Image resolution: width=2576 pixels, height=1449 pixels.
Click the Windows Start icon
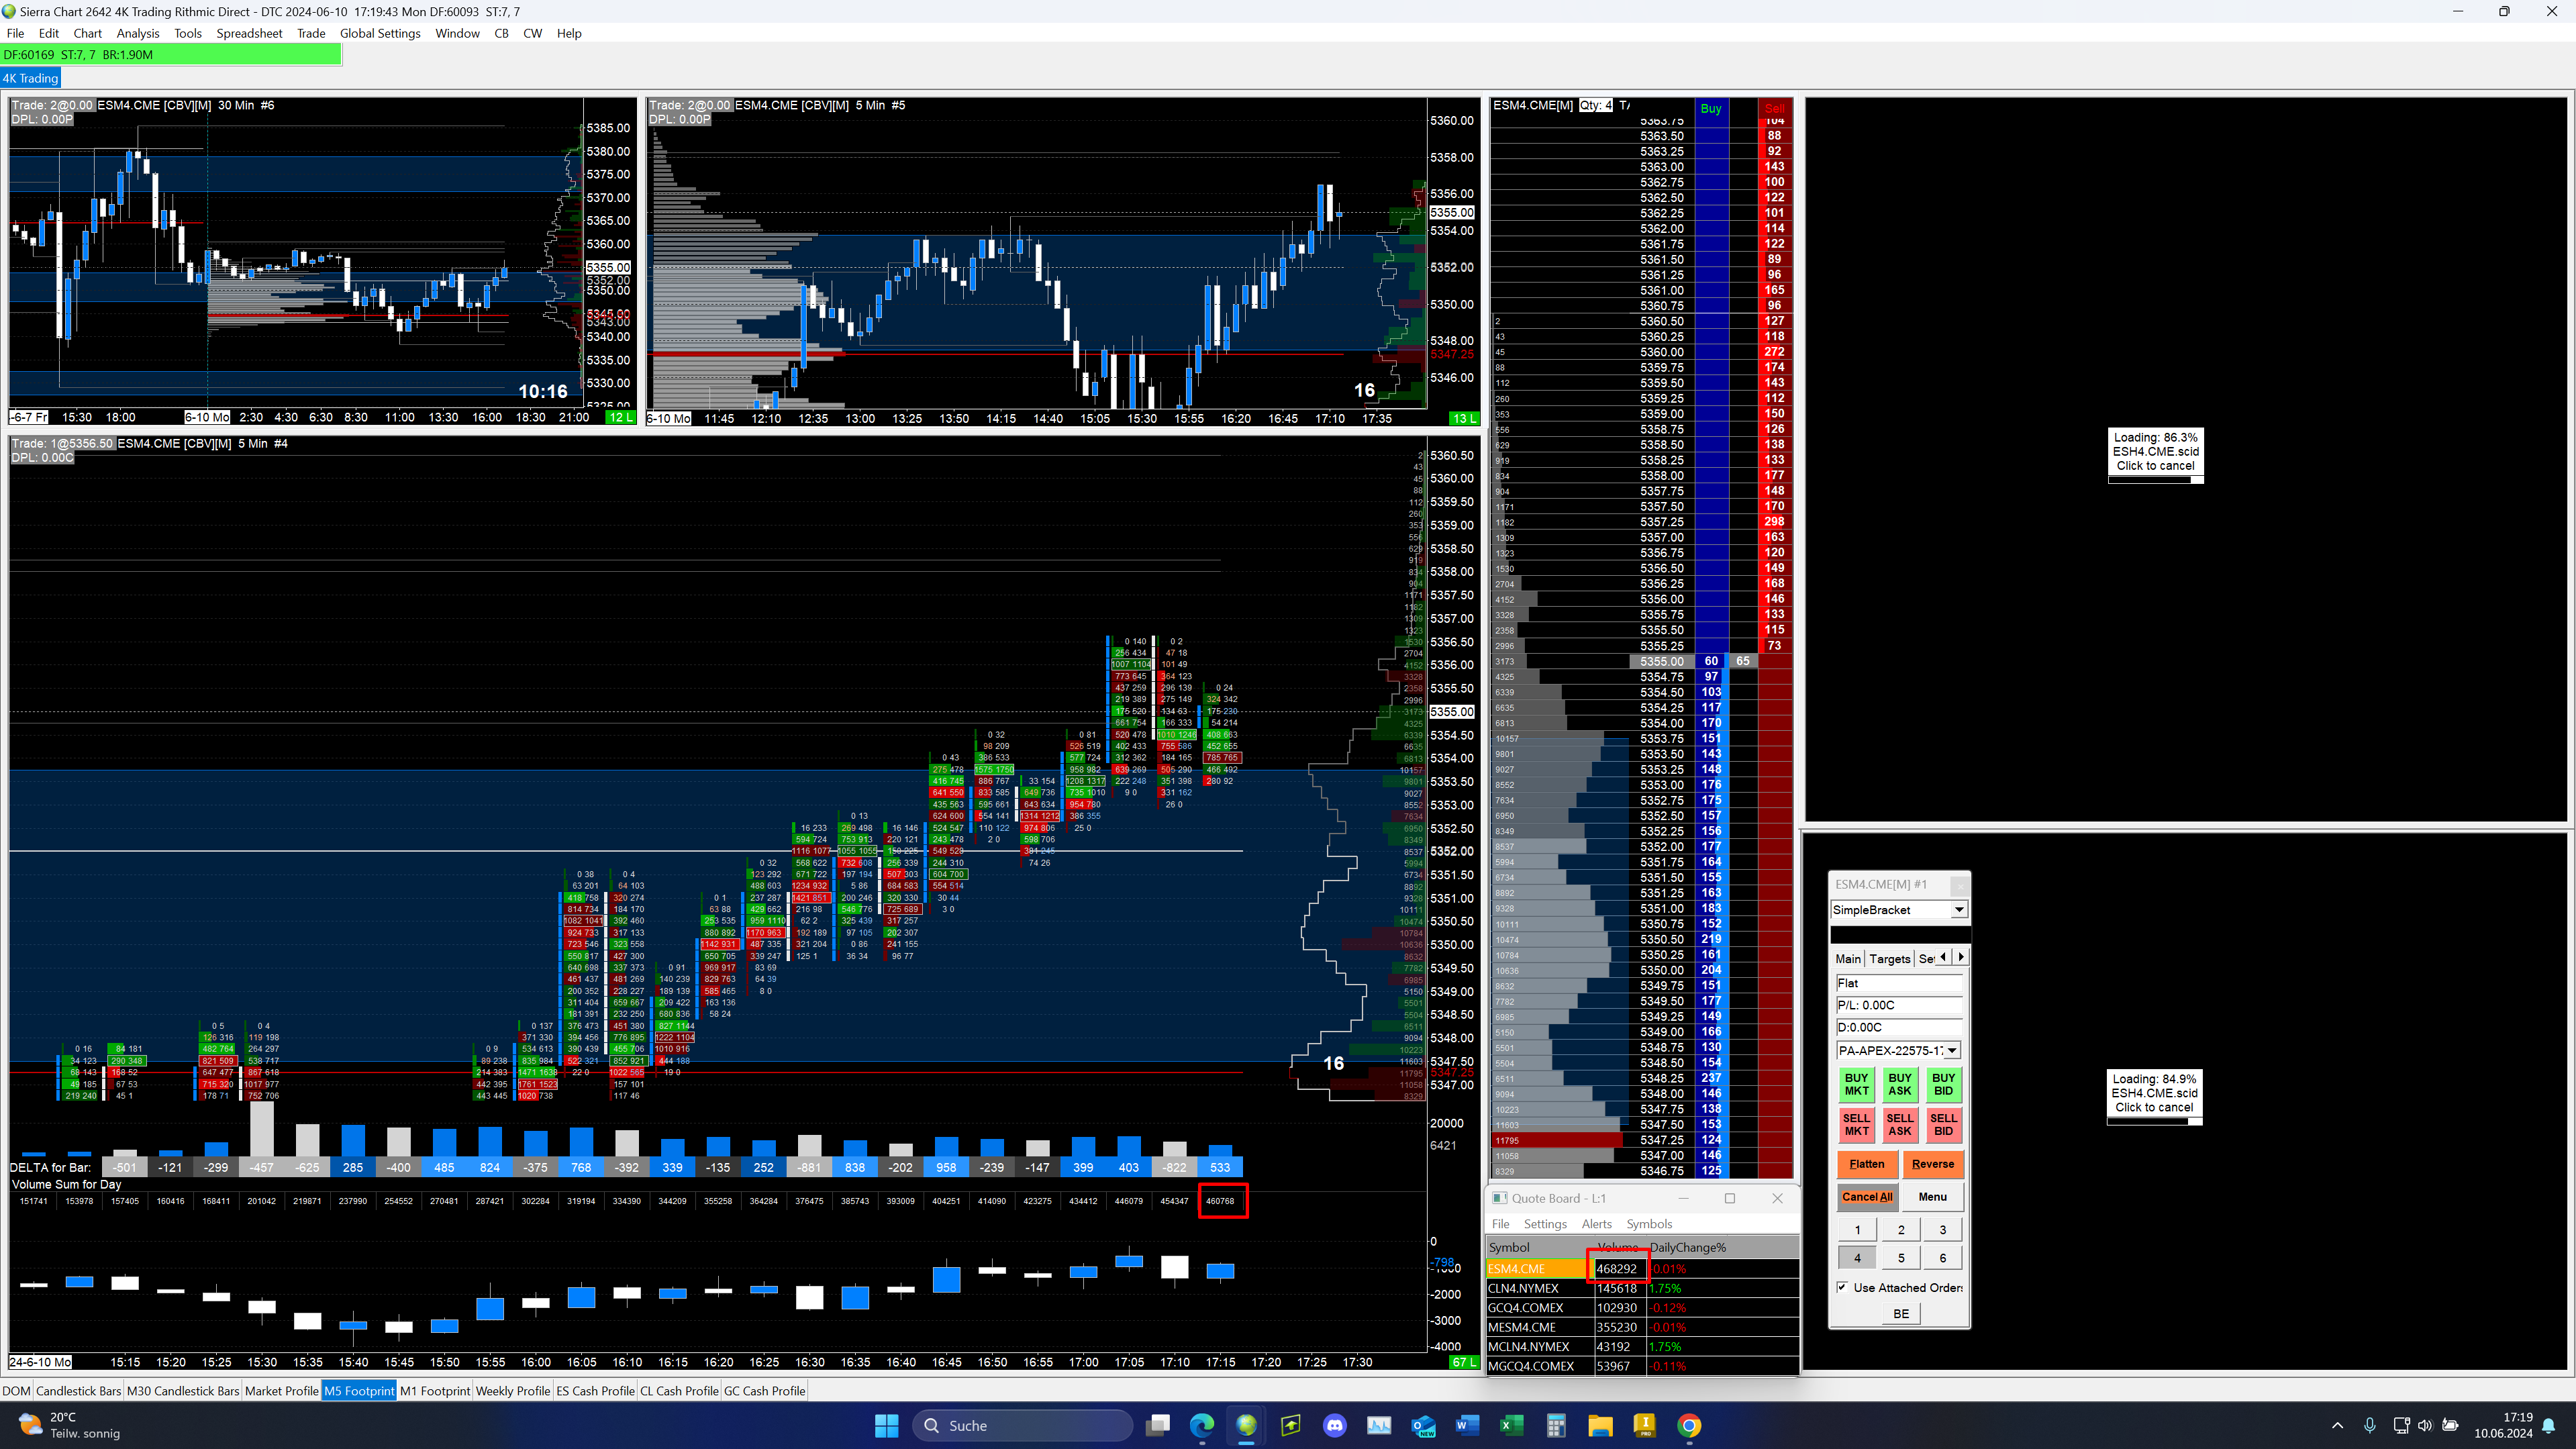886,1425
